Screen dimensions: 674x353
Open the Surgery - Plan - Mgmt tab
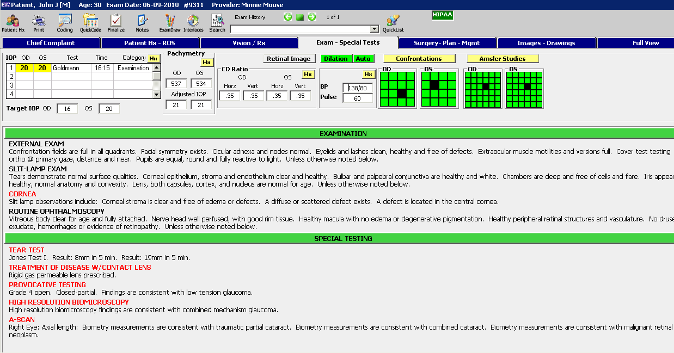(x=447, y=43)
